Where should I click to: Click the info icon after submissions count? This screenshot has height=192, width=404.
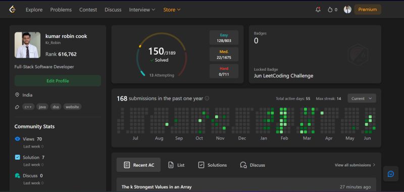tap(207, 99)
